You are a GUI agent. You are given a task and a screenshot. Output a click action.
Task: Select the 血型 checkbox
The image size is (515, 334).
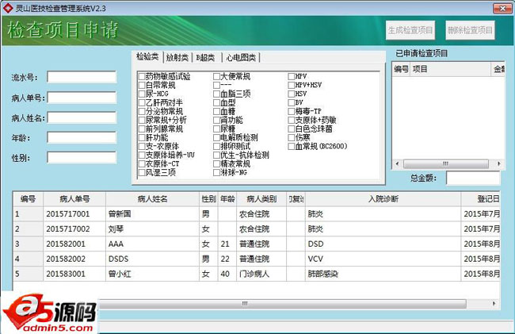(x=216, y=102)
